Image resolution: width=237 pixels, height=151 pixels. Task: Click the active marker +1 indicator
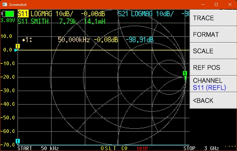pyautogui.click(x=27, y=40)
